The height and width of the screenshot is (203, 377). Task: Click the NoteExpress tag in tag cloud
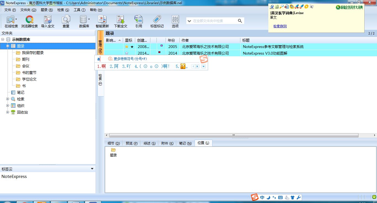(14, 177)
